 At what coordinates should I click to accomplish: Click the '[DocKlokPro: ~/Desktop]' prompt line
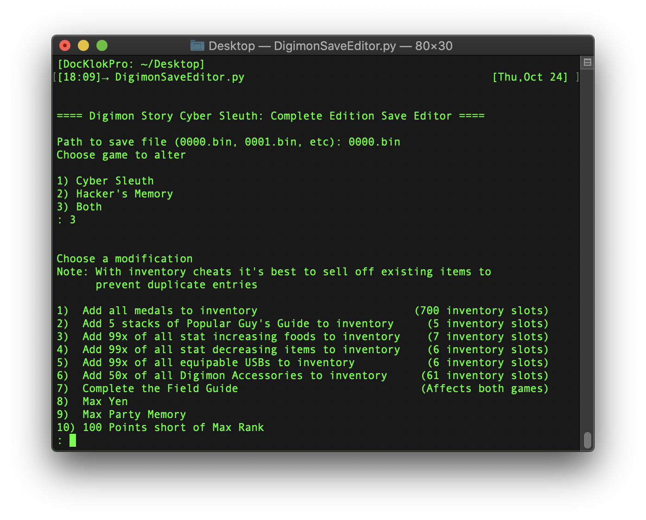pyautogui.click(x=131, y=64)
